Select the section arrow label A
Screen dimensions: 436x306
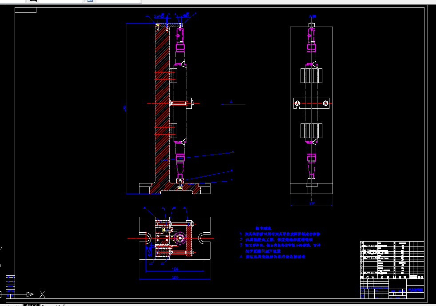click(x=231, y=102)
